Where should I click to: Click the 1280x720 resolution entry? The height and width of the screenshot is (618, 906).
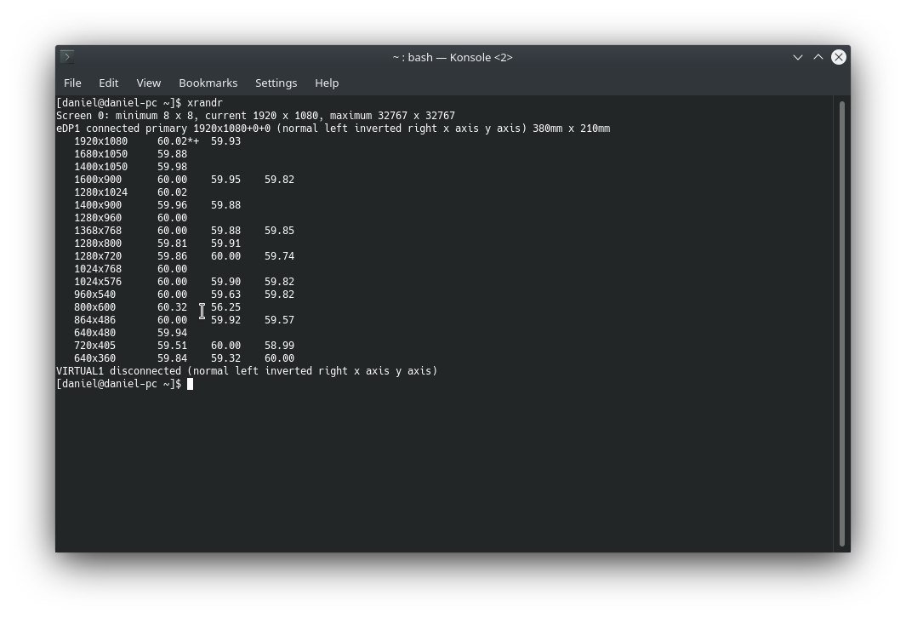pos(98,256)
